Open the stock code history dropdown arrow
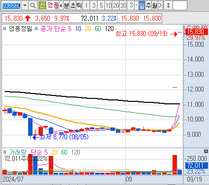 pos(25,6)
